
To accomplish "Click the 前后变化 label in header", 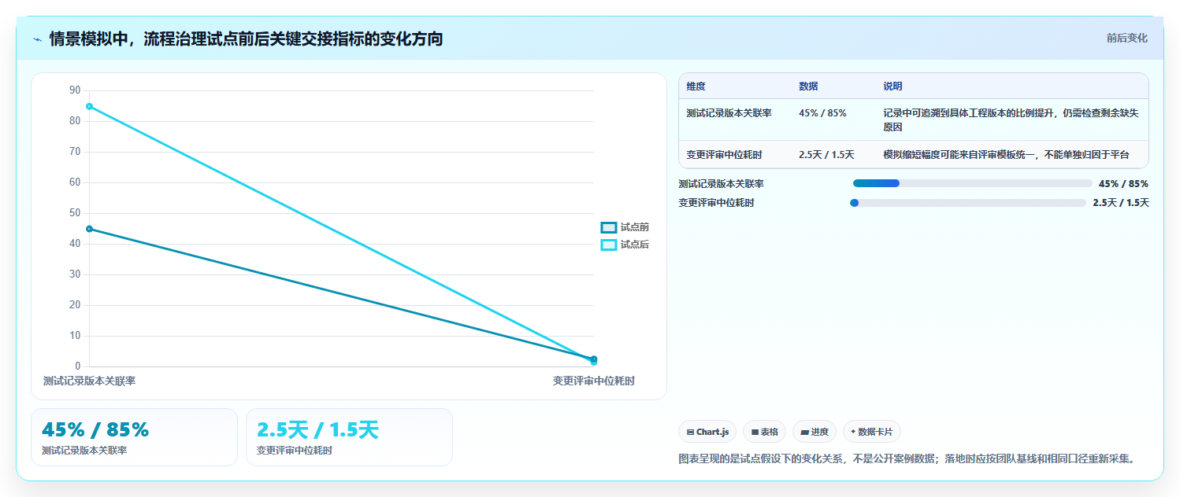I will coord(1126,38).
